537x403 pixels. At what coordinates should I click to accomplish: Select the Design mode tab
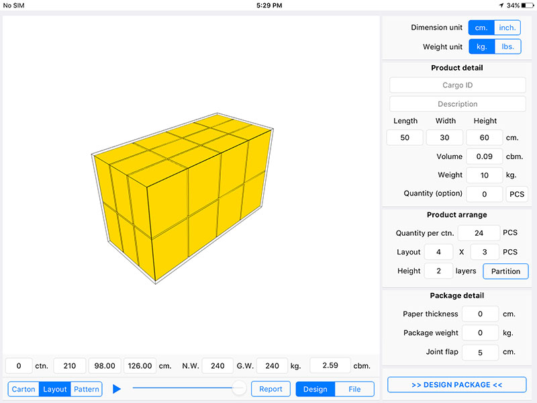point(315,389)
